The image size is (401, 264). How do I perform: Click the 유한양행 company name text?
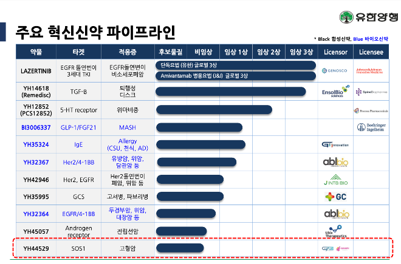377,17
